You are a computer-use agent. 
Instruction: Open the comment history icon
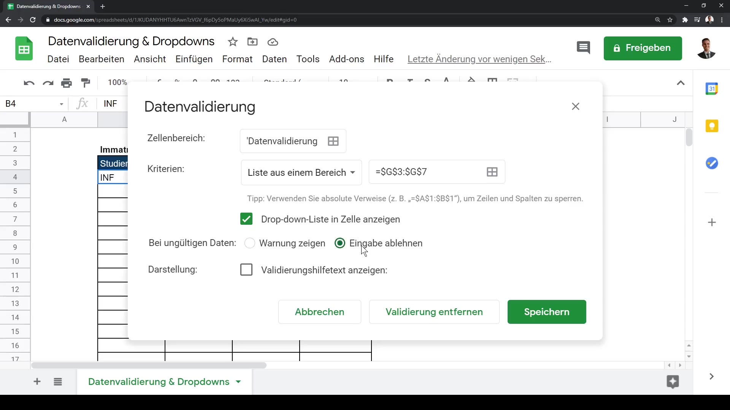pyautogui.click(x=583, y=48)
